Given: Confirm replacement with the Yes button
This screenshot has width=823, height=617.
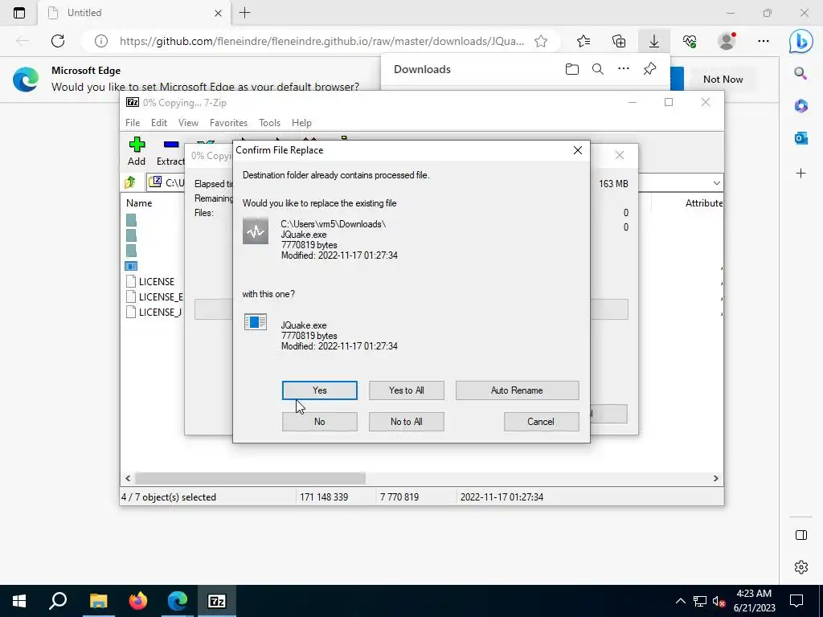Looking at the screenshot, I should (319, 390).
